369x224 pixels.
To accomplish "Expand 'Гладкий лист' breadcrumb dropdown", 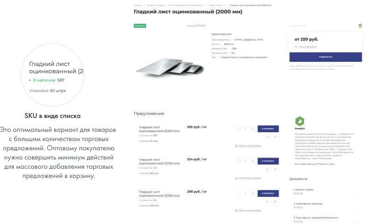I will (226, 5).
